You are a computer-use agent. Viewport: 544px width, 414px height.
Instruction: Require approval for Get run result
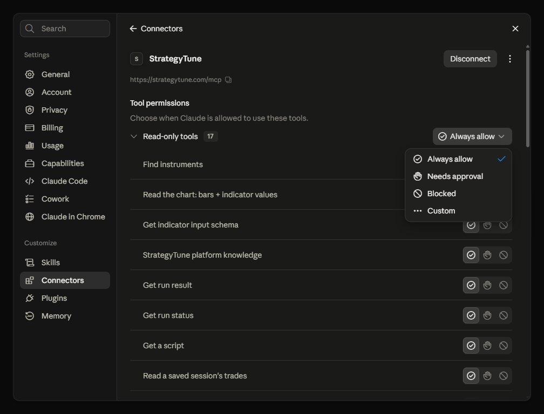pos(487,285)
